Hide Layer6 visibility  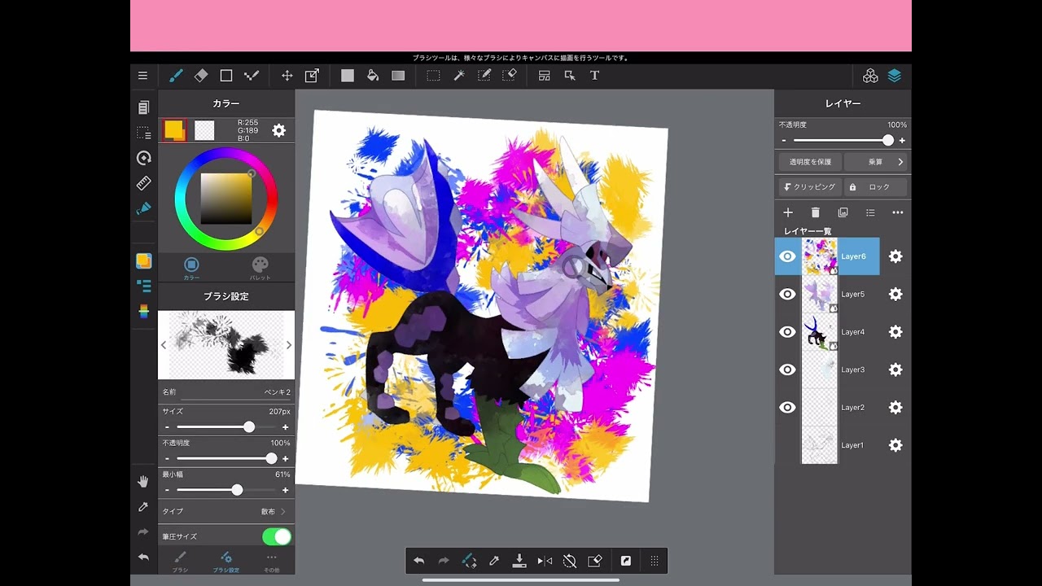(x=787, y=256)
